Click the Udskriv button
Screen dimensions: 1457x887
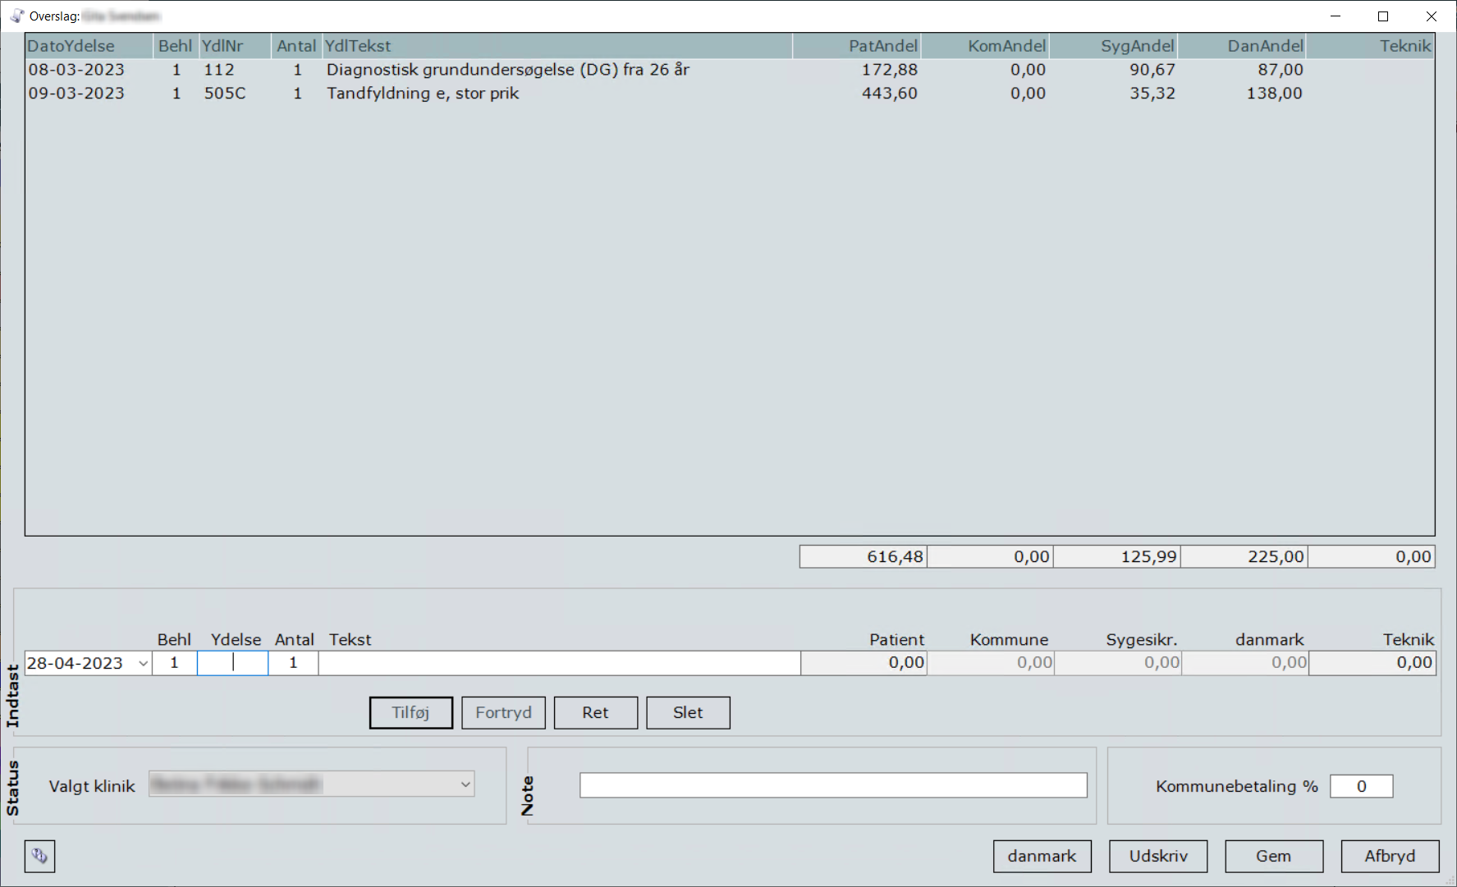[x=1158, y=856]
